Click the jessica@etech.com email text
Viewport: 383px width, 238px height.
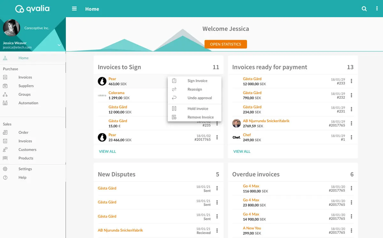17,47
